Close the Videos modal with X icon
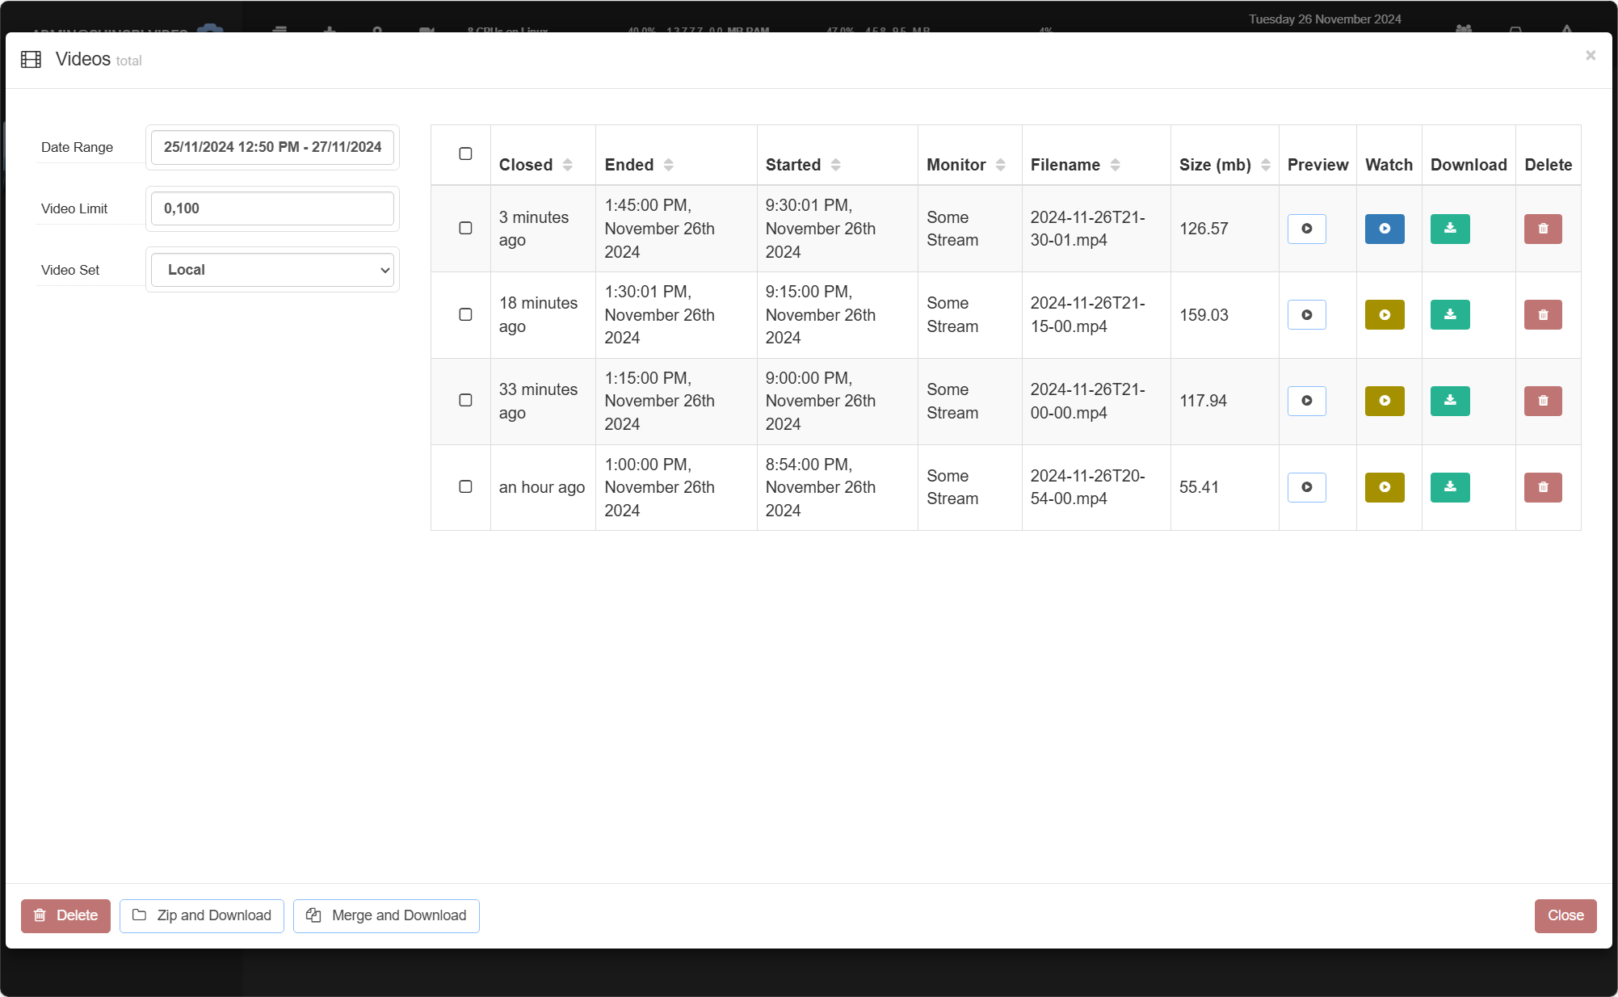 [x=1591, y=55]
